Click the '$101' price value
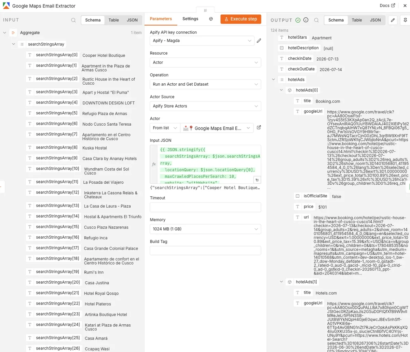 point(323,207)
